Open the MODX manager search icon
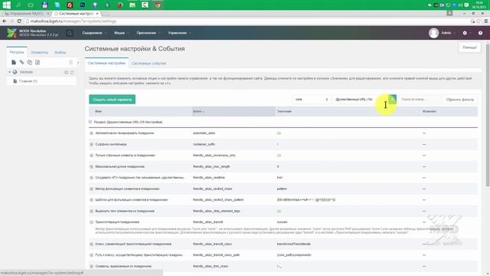This screenshot has height=276, width=490. pyautogui.click(x=70, y=33)
